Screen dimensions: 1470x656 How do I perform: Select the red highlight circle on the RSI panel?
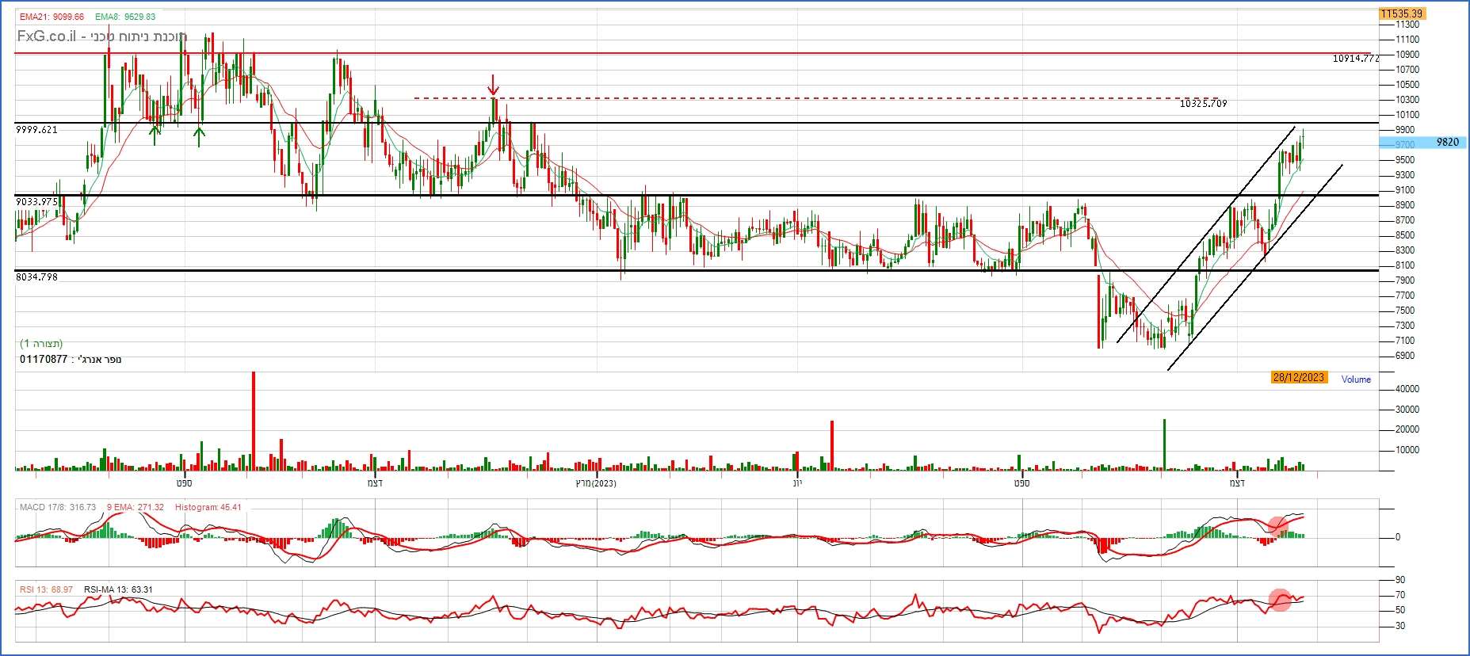pyautogui.click(x=1280, y=600)
